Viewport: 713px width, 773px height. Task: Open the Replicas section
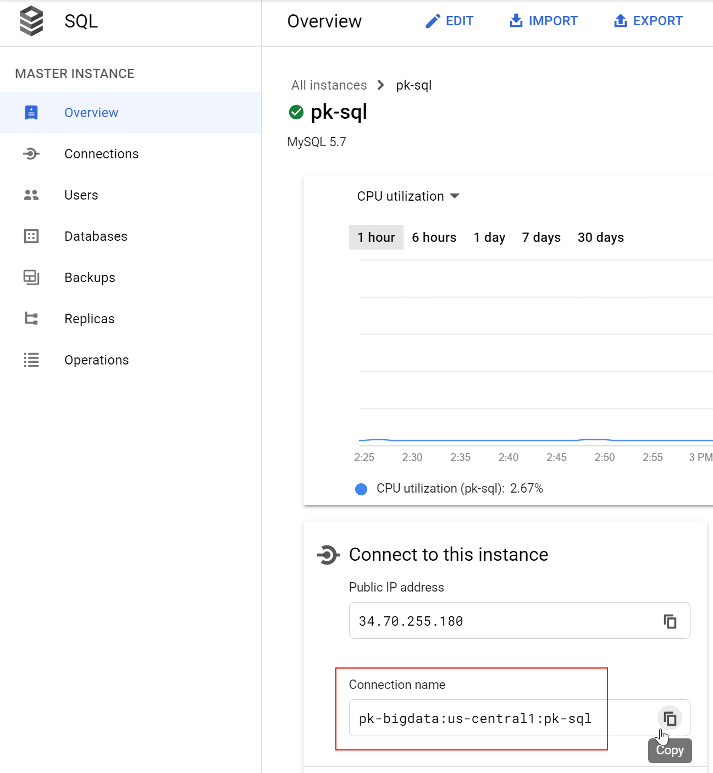[x=131, y=319]
